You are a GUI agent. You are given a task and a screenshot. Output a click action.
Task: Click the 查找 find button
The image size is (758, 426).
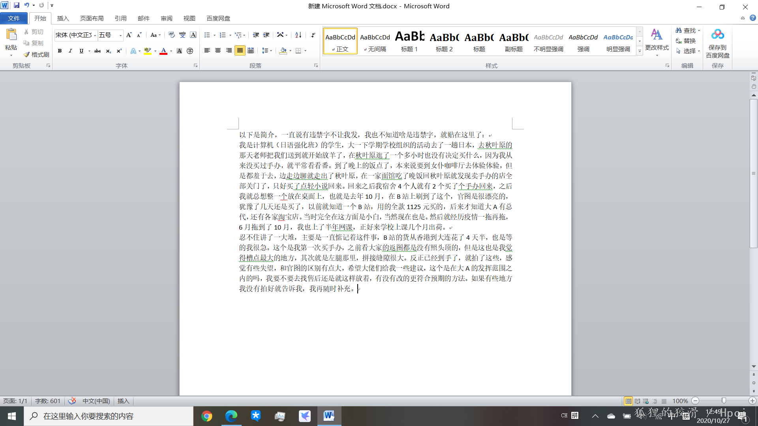687,30
